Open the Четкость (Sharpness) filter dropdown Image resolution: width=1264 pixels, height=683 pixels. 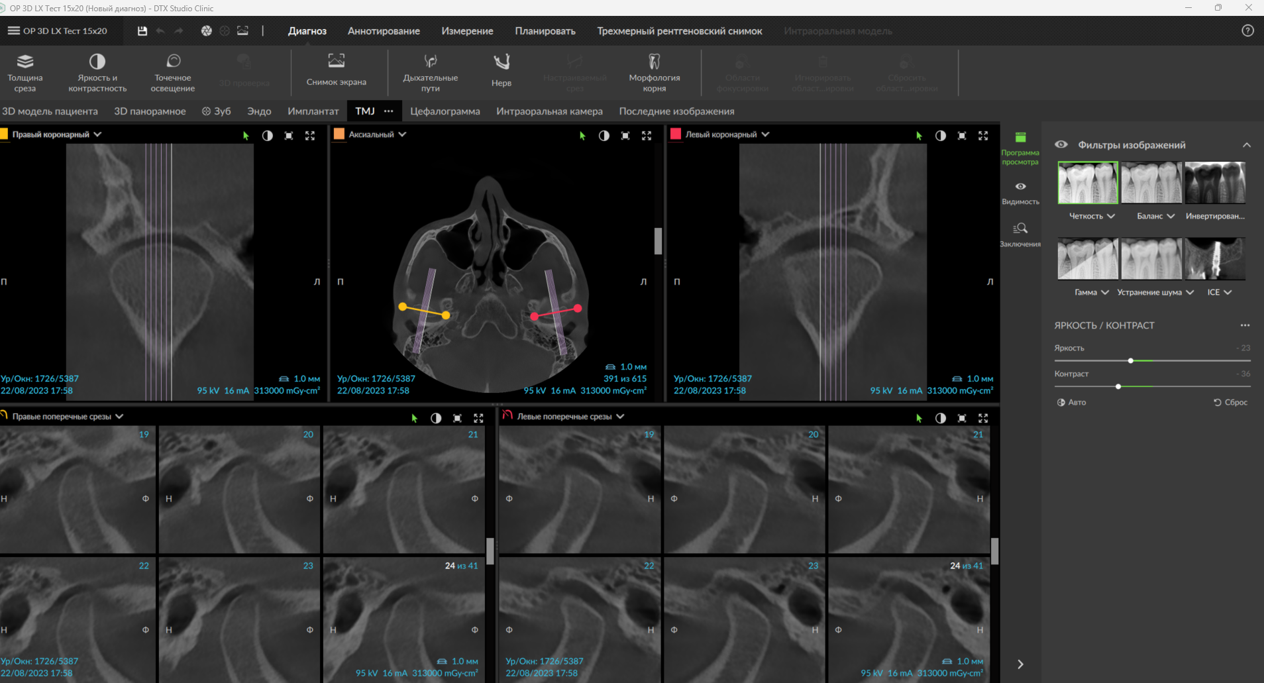[1111, 217]
